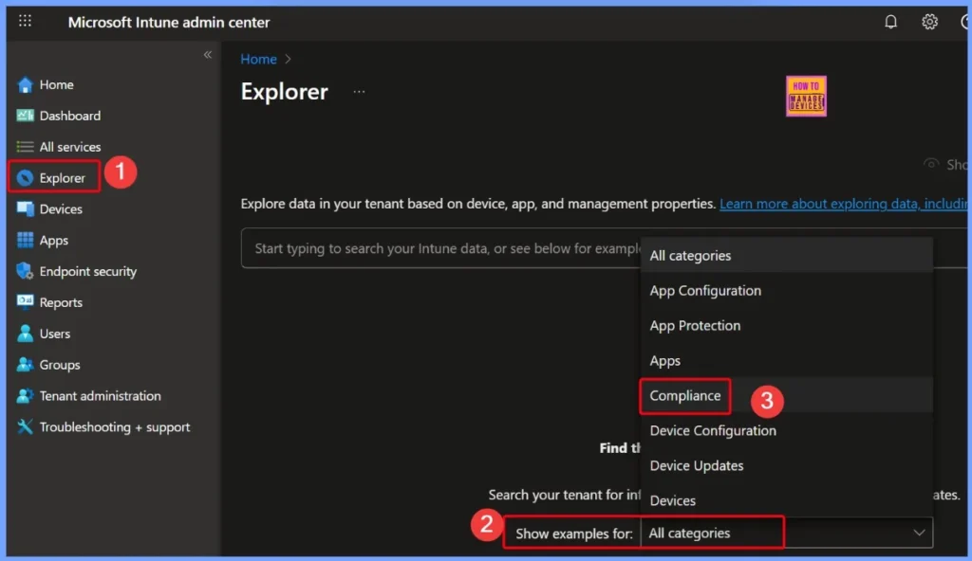Open Tenant administration section
This screenshot has width=972, height=561.
click(100, 396)
